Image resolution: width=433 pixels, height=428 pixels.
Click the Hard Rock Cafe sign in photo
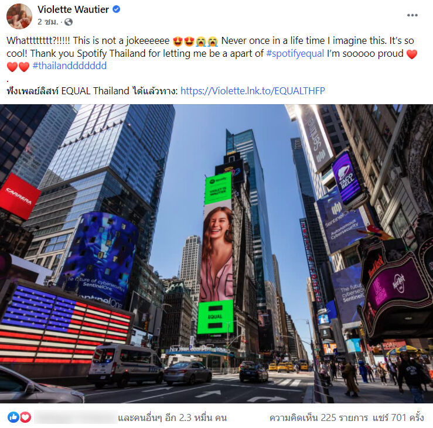395,287
